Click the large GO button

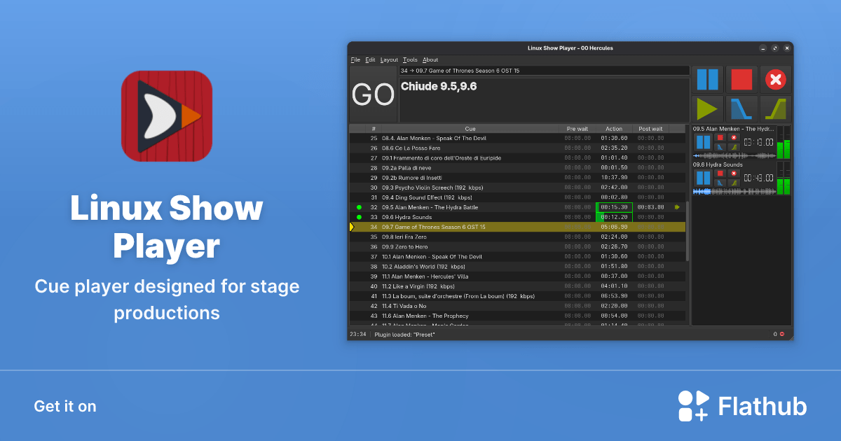point(373,94)
